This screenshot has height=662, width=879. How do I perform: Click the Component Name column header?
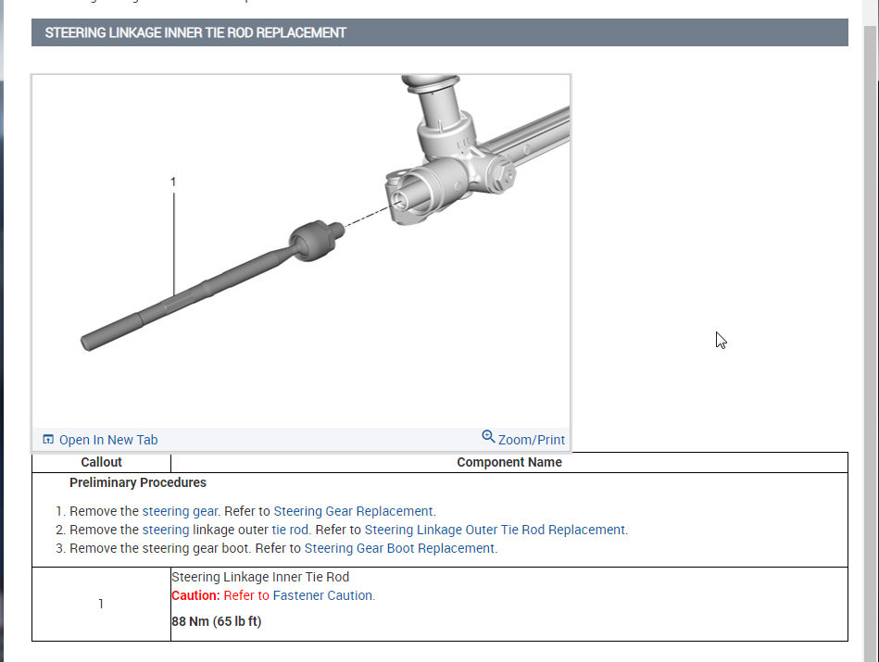[509, 462]
